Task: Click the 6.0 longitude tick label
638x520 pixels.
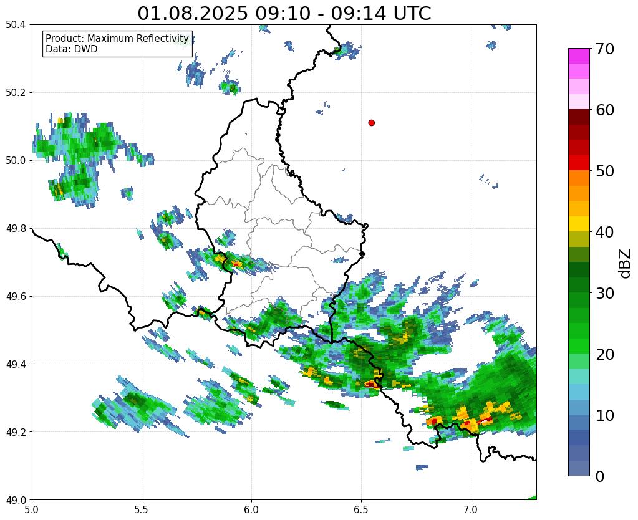Action: 251,509
